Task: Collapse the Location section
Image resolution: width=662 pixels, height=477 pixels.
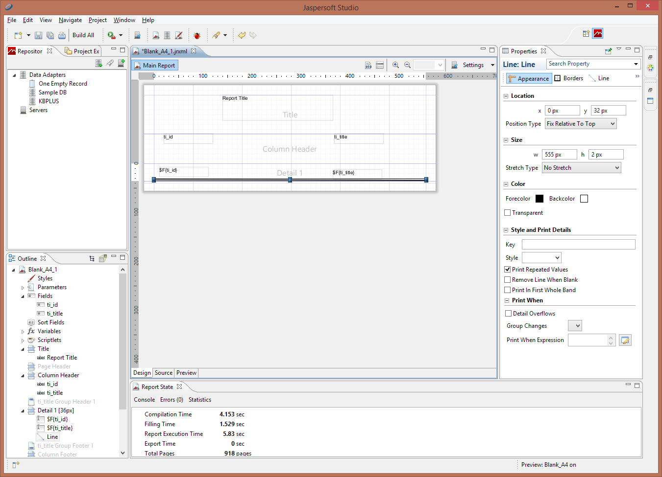Action: [506, 96]
